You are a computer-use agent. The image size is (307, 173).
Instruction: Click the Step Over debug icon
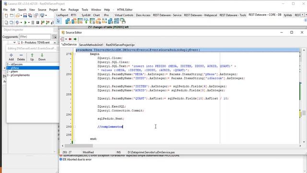click(x=47, y=23)
